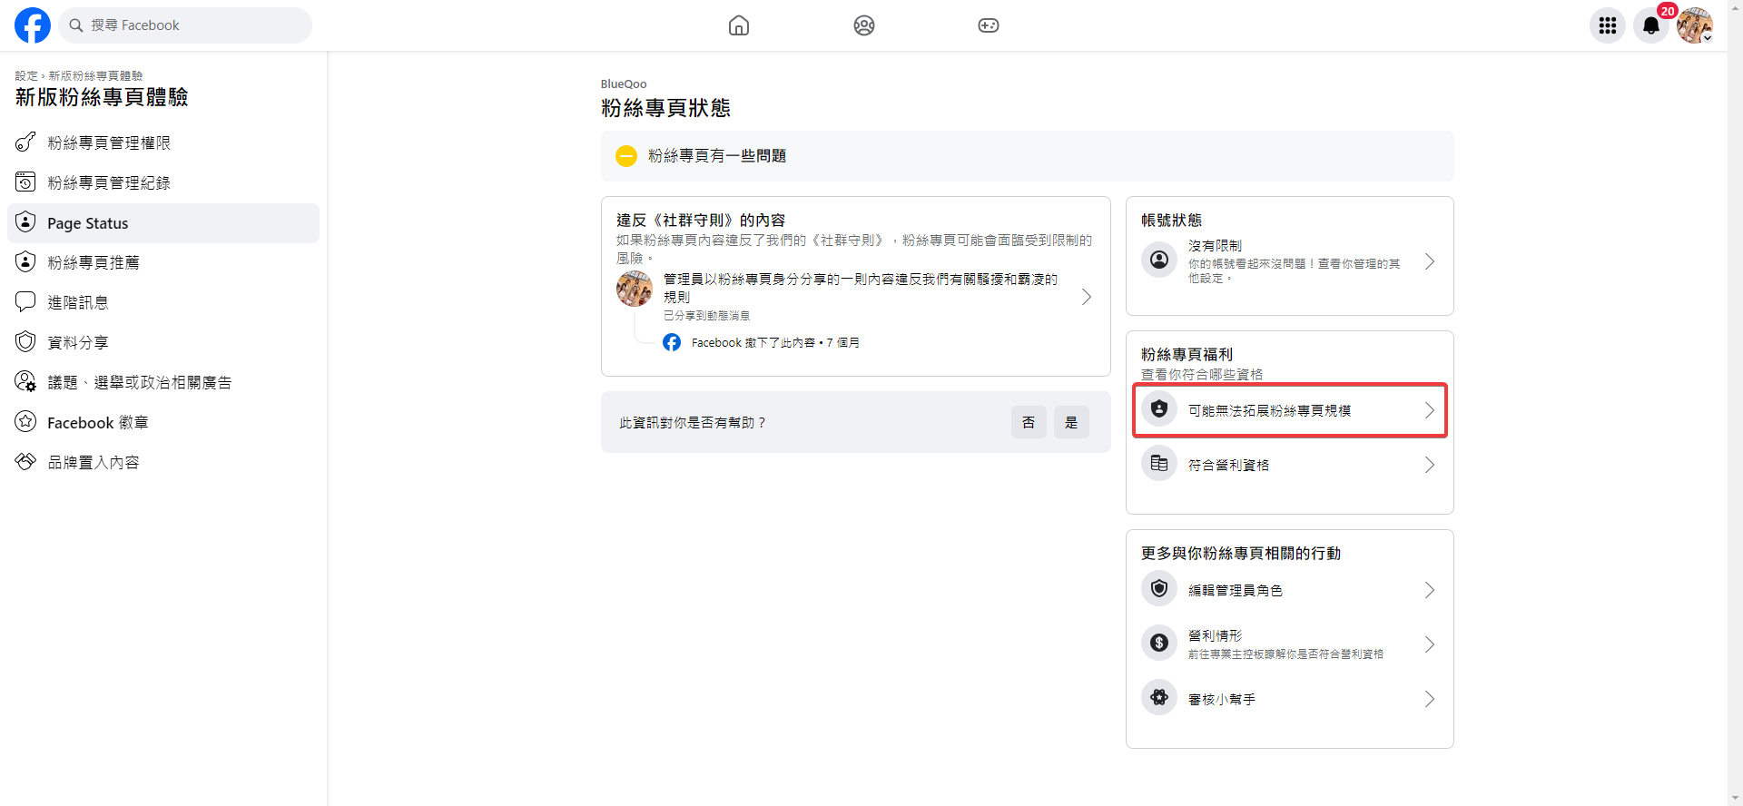The width and height of the screenshot is (1743, 806).
Task: Select 是 for the helpfulness question
Action: pyautogui.click(x=1071, y=422)
